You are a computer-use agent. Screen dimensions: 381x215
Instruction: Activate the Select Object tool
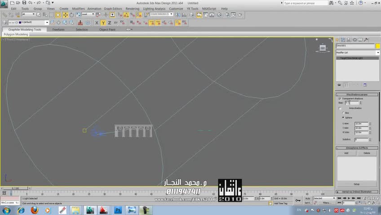39,15
